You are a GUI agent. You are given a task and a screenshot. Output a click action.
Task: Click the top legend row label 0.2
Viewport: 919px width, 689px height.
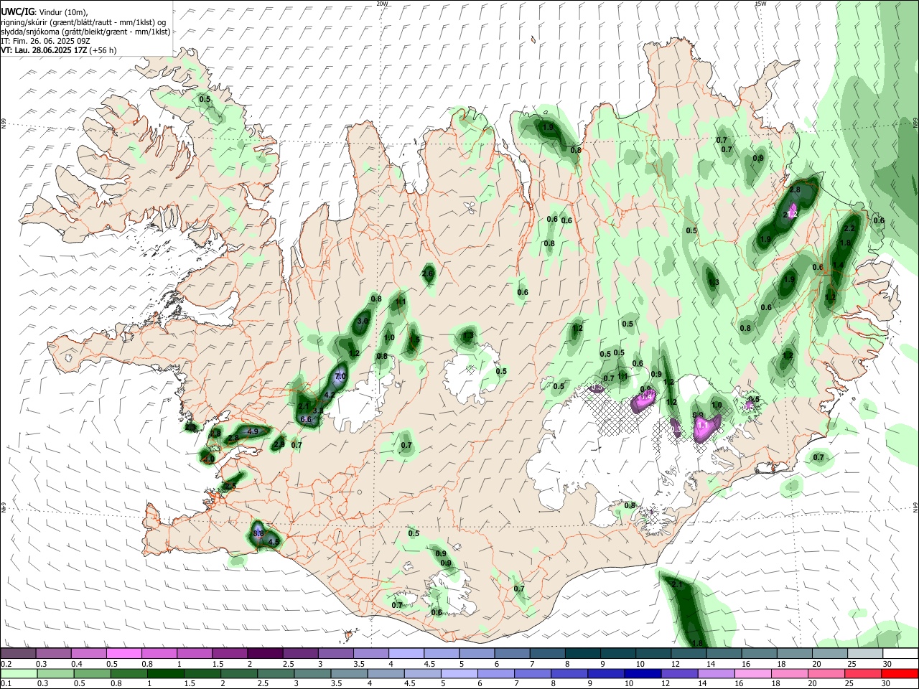pyautogui.click(x=6, y=664)
